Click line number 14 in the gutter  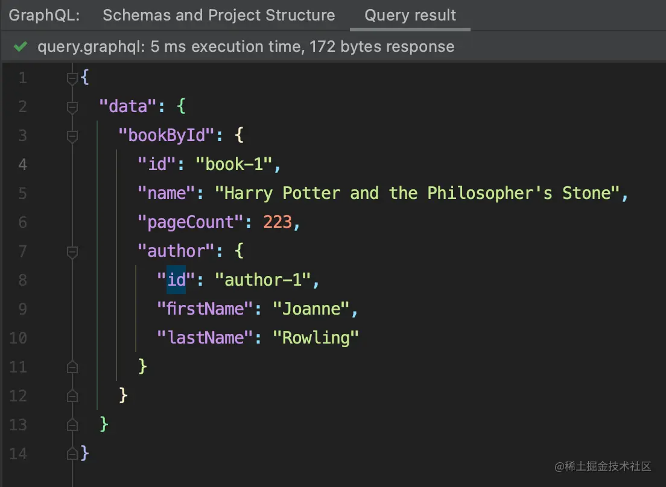coord(18,454)
